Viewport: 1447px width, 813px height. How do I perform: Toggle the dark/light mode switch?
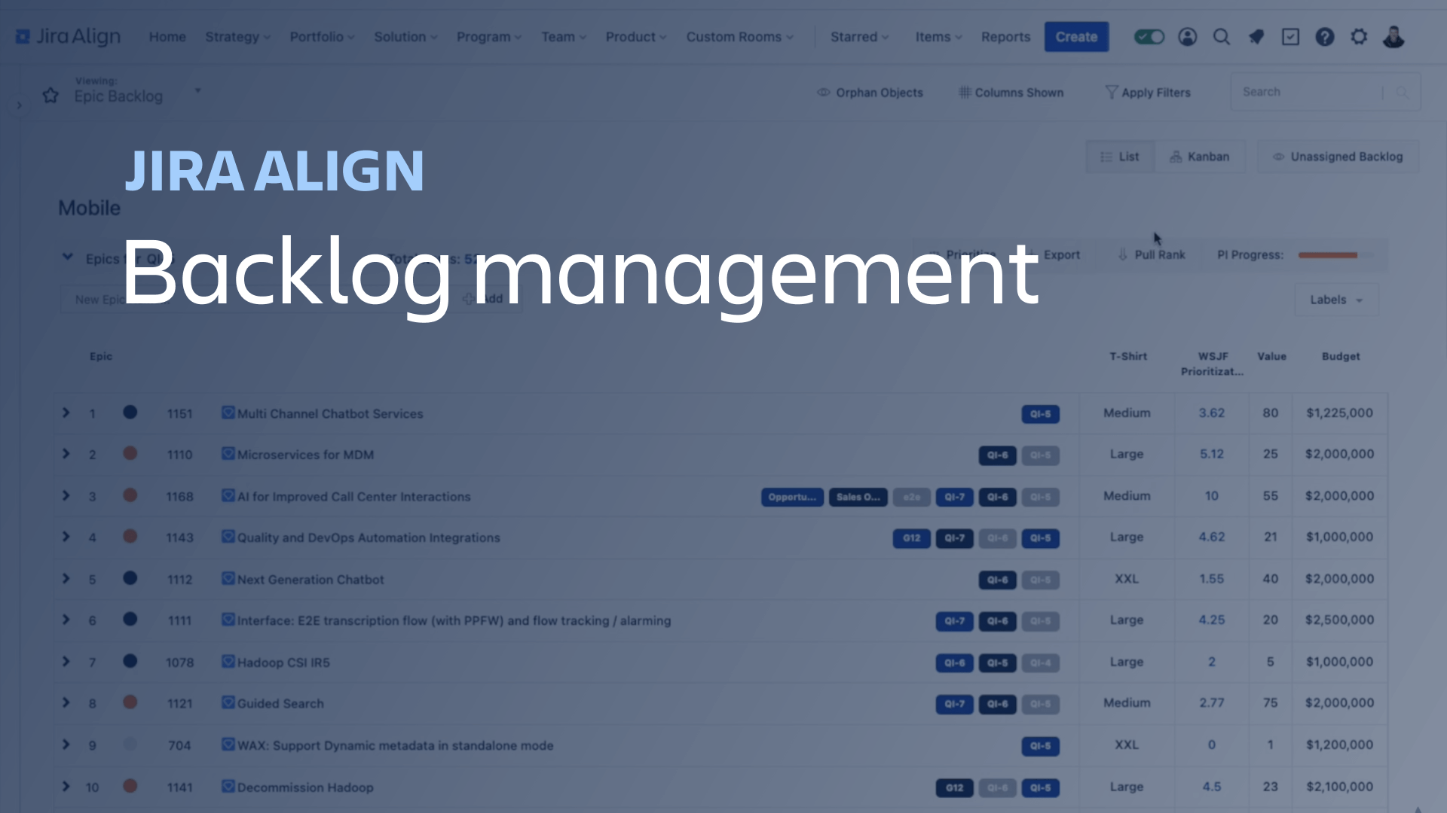click(1148, 37)
